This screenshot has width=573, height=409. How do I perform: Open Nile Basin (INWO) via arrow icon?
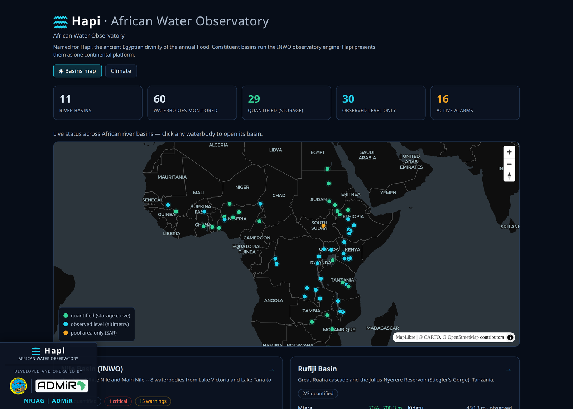coord(271,370)
